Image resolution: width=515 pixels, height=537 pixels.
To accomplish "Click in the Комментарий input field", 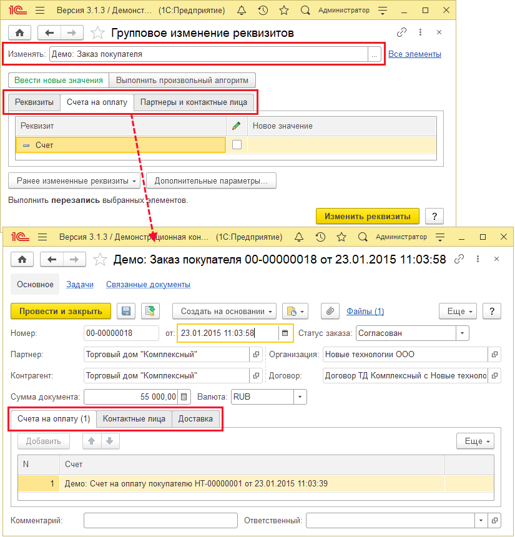I will coord(160,520).
